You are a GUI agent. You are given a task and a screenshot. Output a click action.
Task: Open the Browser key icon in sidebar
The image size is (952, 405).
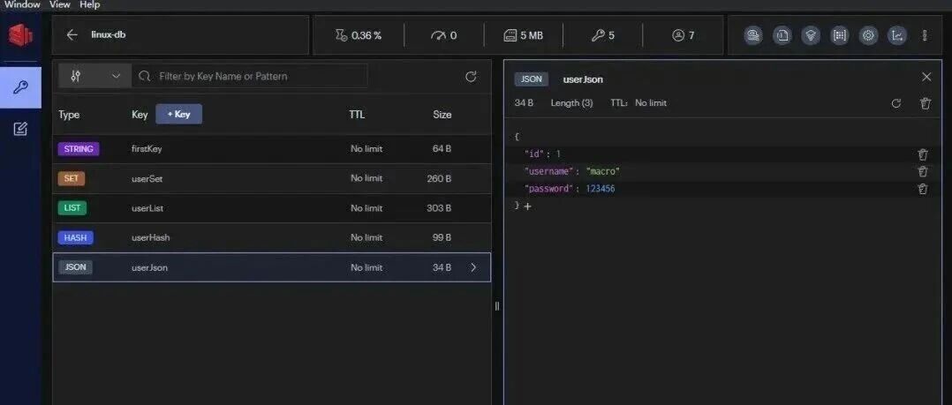(20, 88)
